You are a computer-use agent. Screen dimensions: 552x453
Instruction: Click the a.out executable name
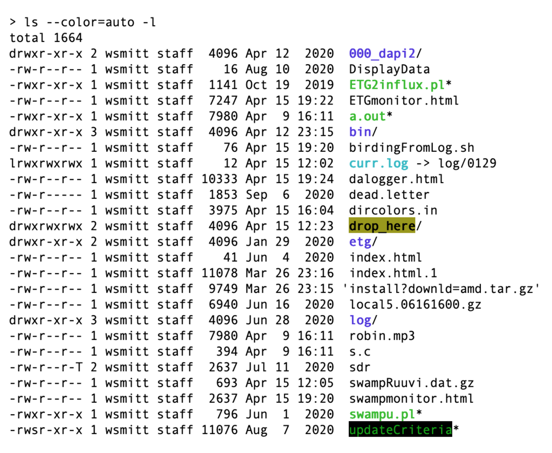tap(367, 116)
